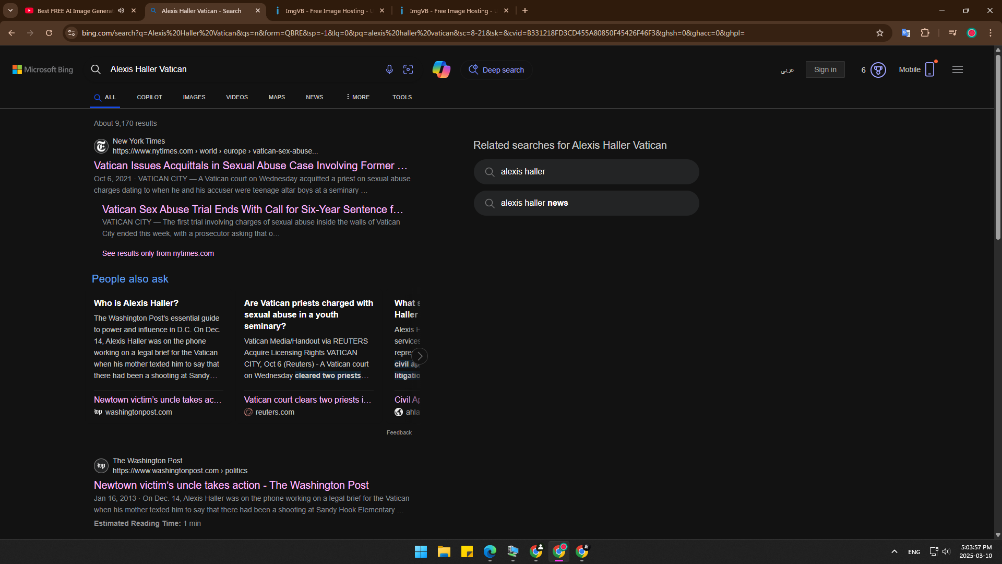The image size is (1002, 564).
Task: Switch to the first ImgVB tab
Action: [x=329, y=10]
